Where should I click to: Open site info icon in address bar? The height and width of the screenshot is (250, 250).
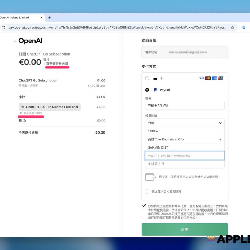(3, 27)
